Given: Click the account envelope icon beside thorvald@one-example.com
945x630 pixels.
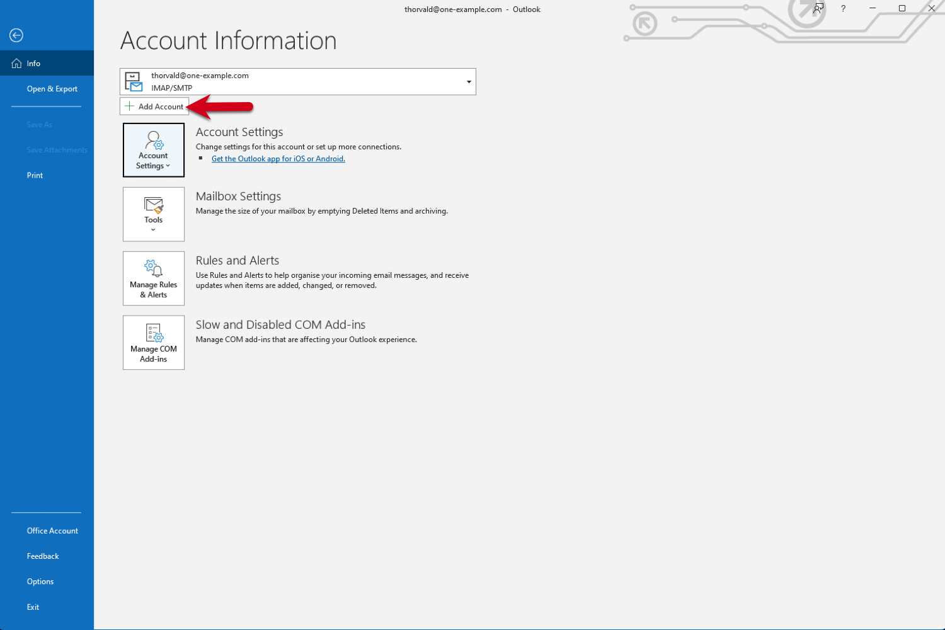Looking at the screenshot, I should [x=134, y=81].
